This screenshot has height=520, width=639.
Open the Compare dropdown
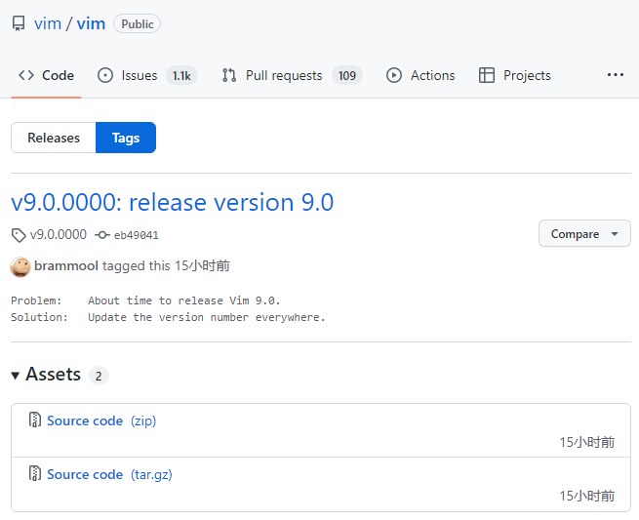coord(584,233)
